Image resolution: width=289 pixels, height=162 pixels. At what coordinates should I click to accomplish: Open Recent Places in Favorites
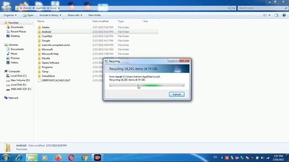coord(18,31)
